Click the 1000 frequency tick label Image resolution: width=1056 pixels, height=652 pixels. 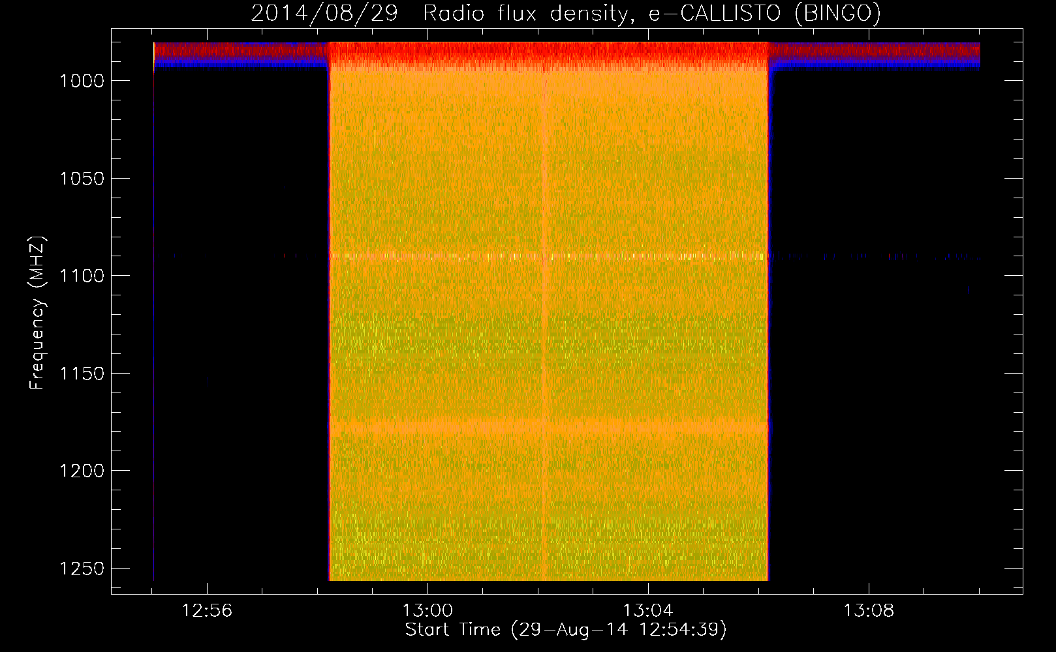point(82,81)
